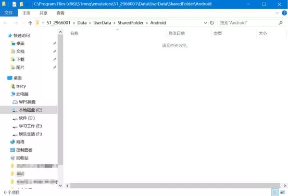288x196 pixels.
Task: Switch to the 查看 ribbon tab
Action: (60, 13)
